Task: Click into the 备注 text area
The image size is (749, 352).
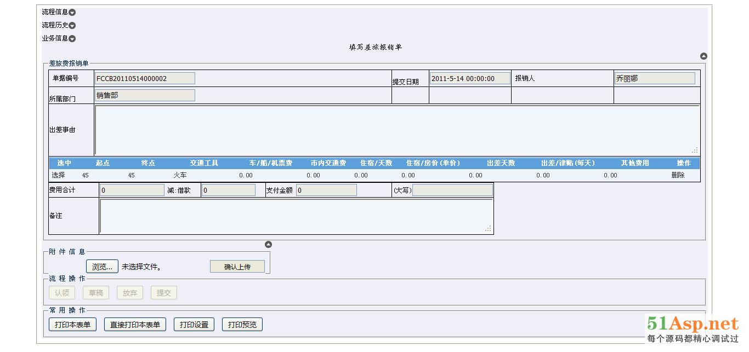Action: click(296, 216)
